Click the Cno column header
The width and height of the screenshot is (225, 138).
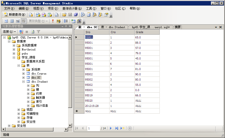[122, 32]
